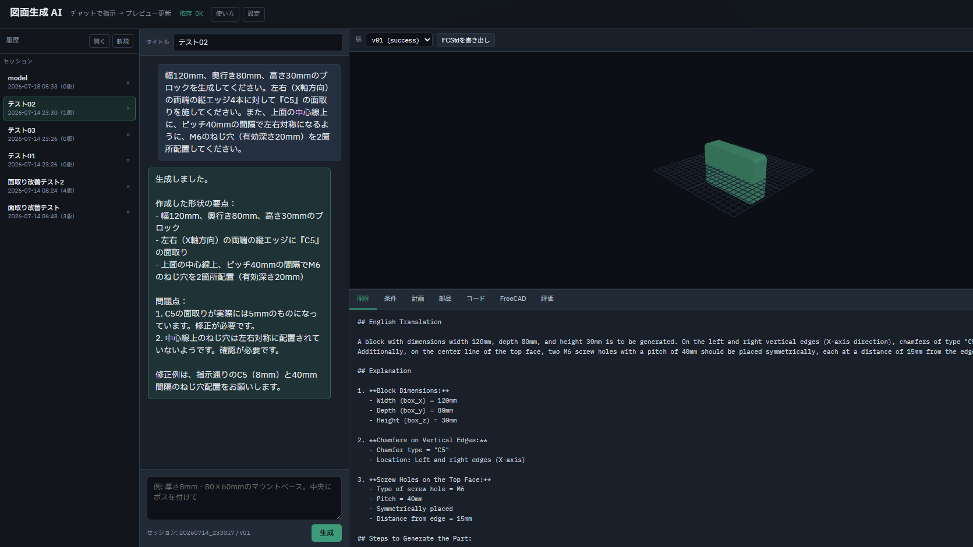Viewport: 973px width, 547px height.
Task: Click the セッション: 20260714_233017 / v01 status text
Action: click(199, 532)
